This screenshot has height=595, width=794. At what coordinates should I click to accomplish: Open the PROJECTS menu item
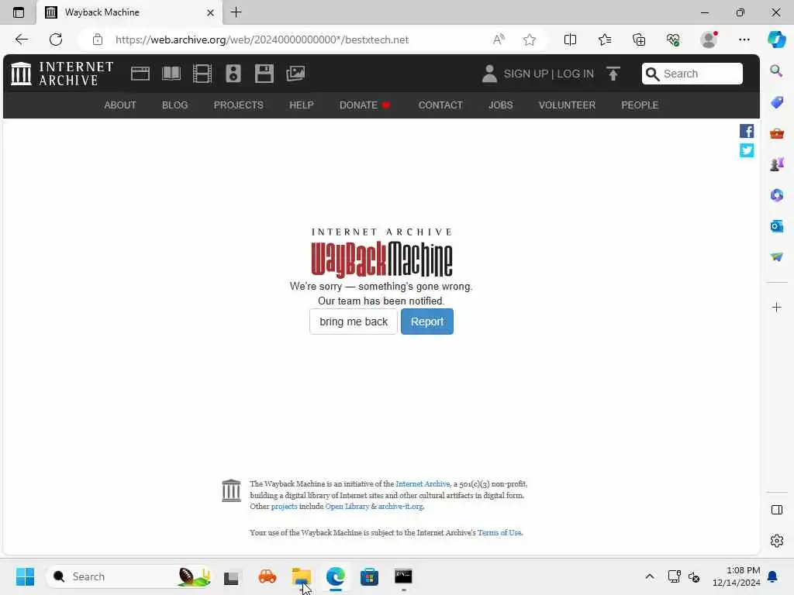coord(239,105)
